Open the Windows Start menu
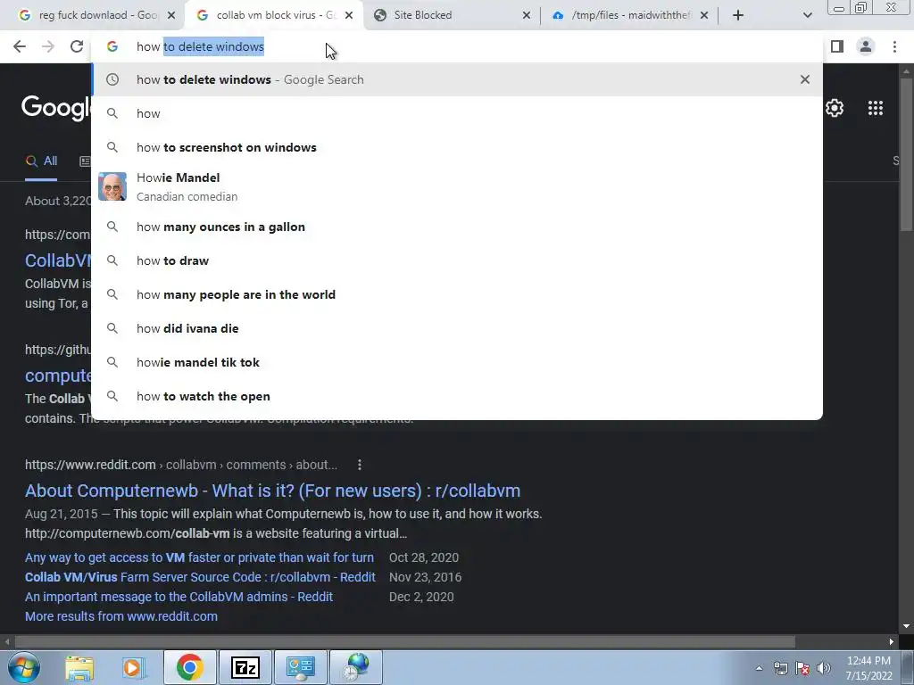This screenshot has width=914, height=685. [x=24, y=667]
